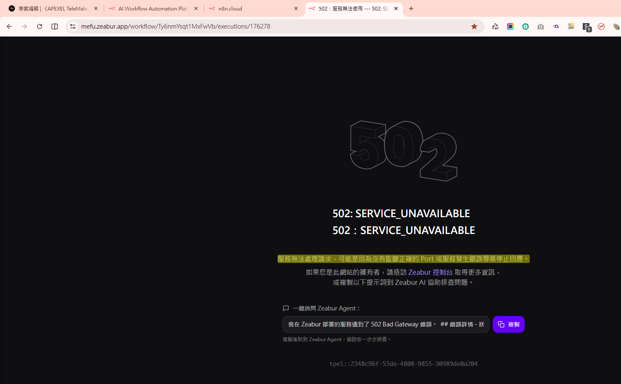Open the green hexagon extension icon
The image size is (621, 384).
[x=526, y=26]
